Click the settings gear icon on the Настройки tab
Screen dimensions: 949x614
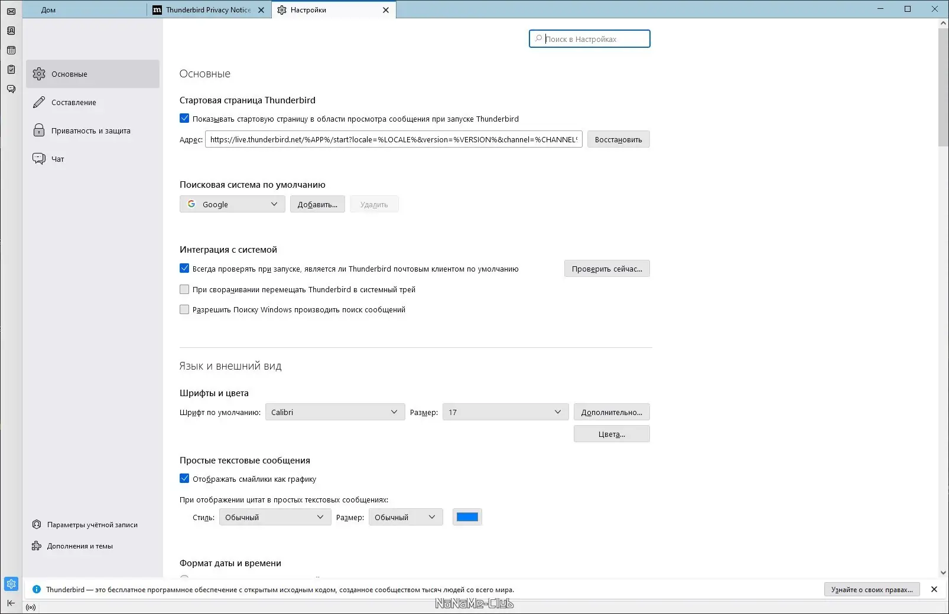[282, 10]
